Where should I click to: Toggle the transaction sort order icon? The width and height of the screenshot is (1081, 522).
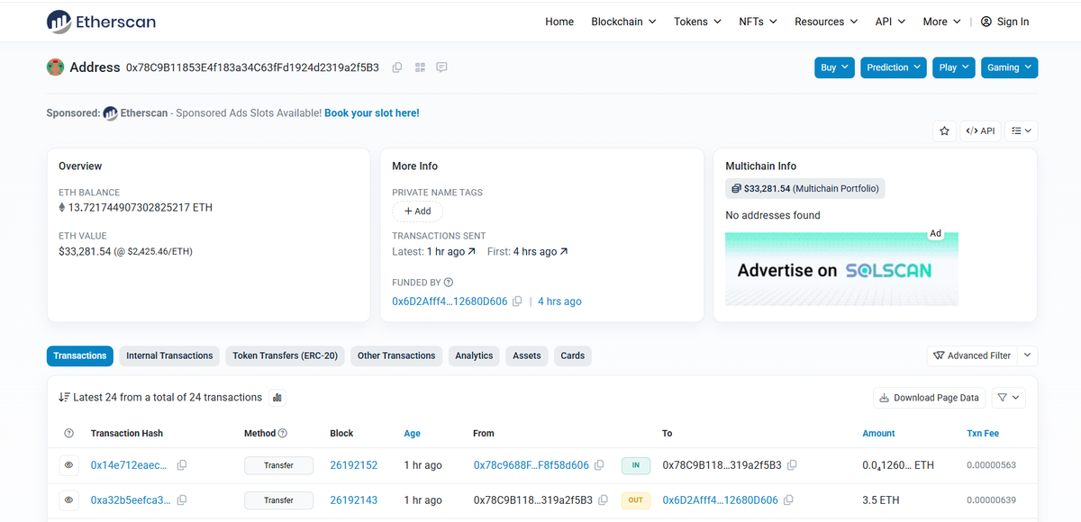pos(64,398)
